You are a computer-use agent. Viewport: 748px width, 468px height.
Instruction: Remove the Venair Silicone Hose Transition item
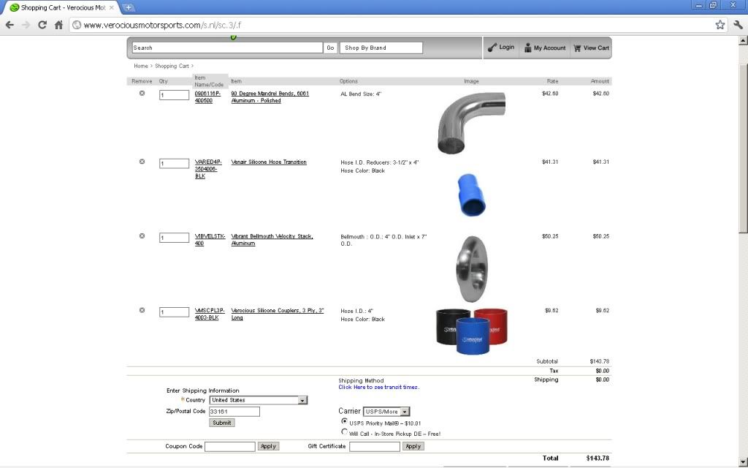(x=142, y=162)
